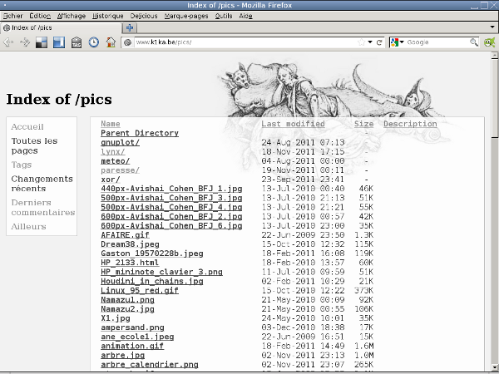
Task: Click the vertical scrollbar down arrow
Action: point(495,367)
